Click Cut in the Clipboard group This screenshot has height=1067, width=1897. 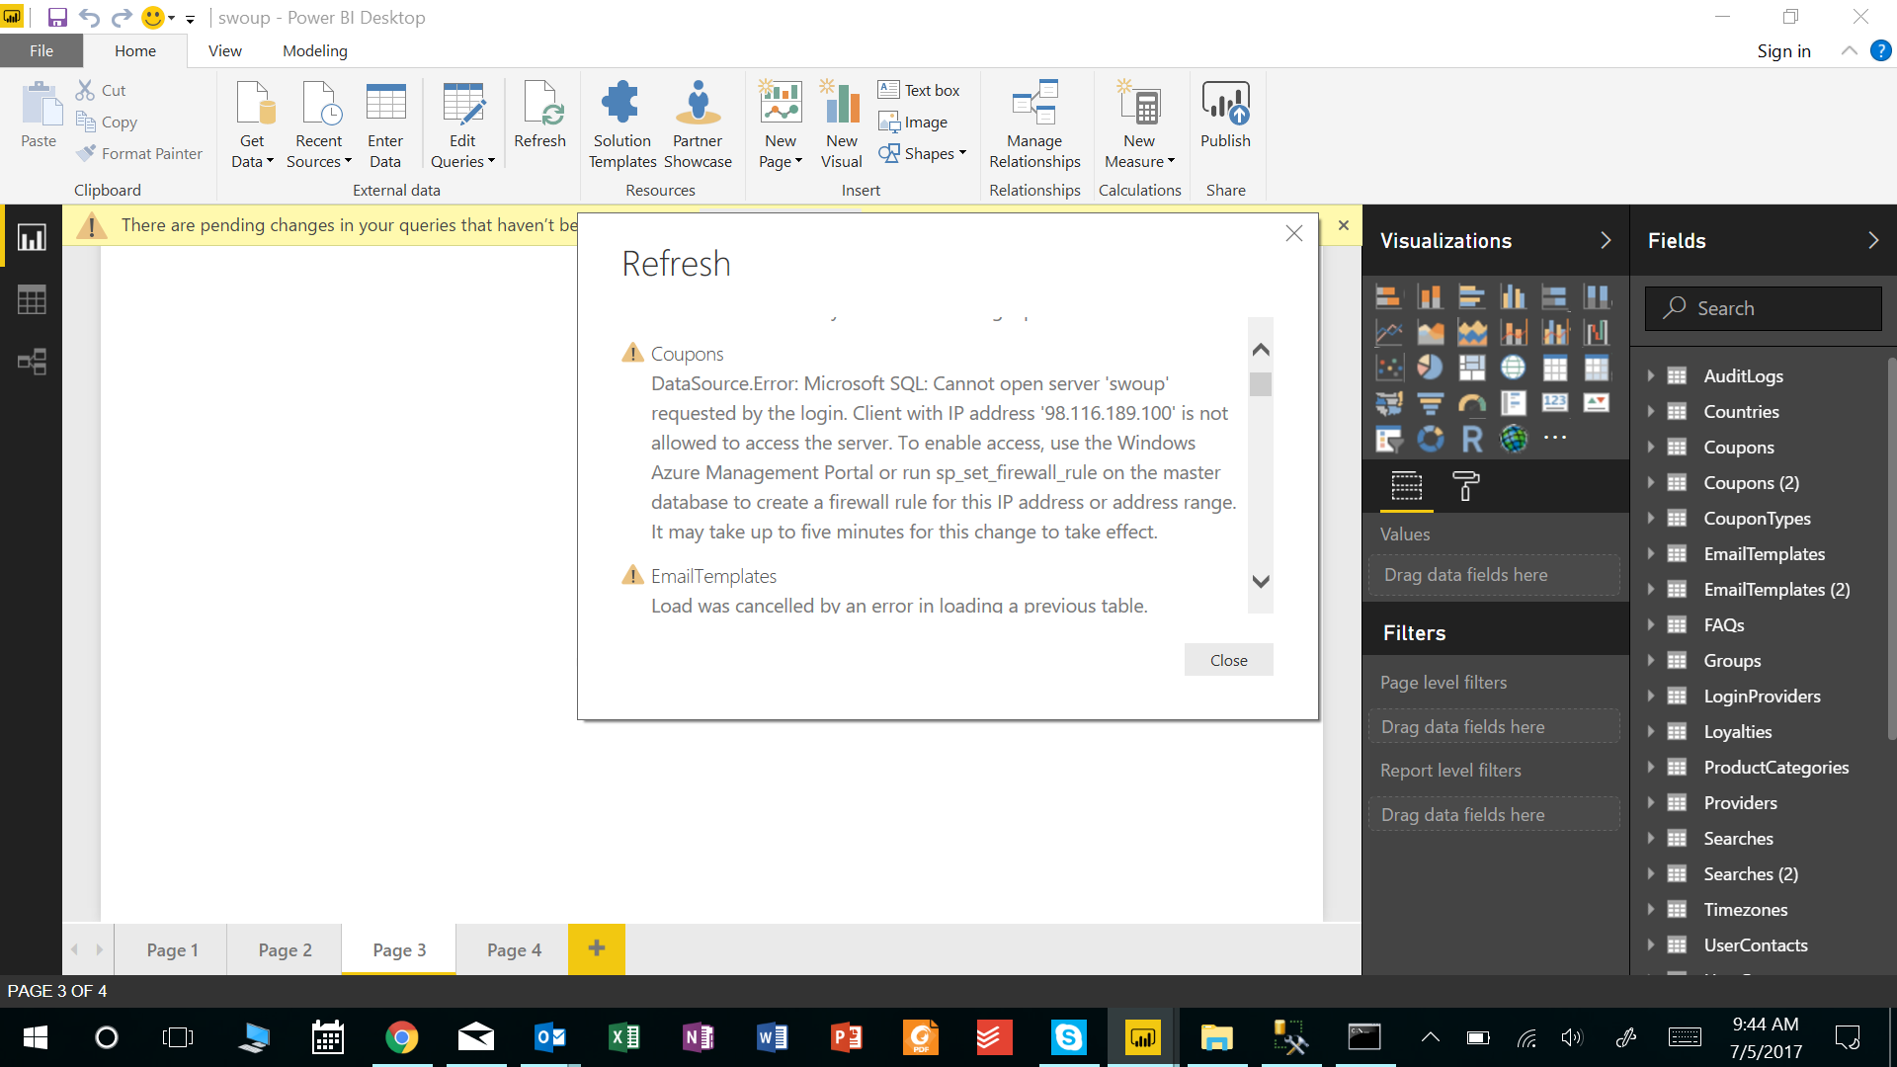(x=101, y=90)
